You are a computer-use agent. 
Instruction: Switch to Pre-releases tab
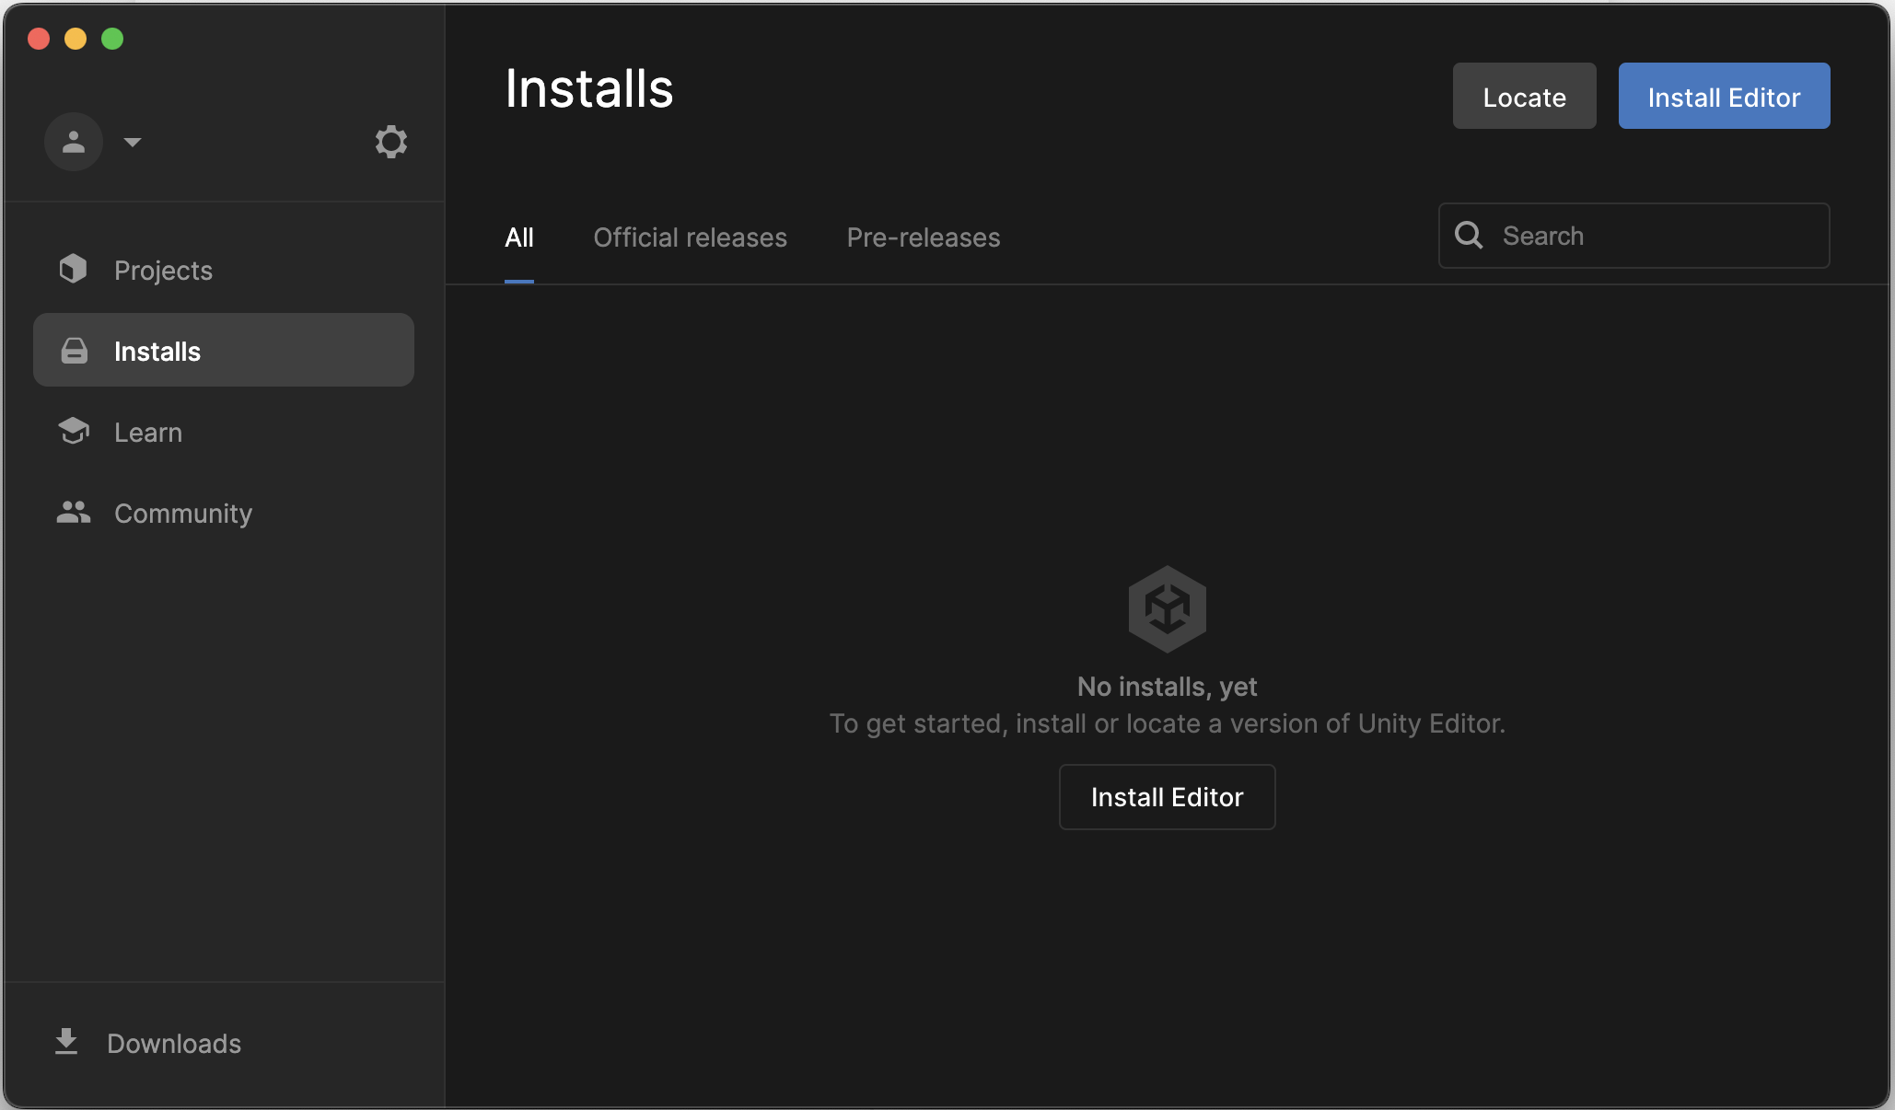(923, 237)
